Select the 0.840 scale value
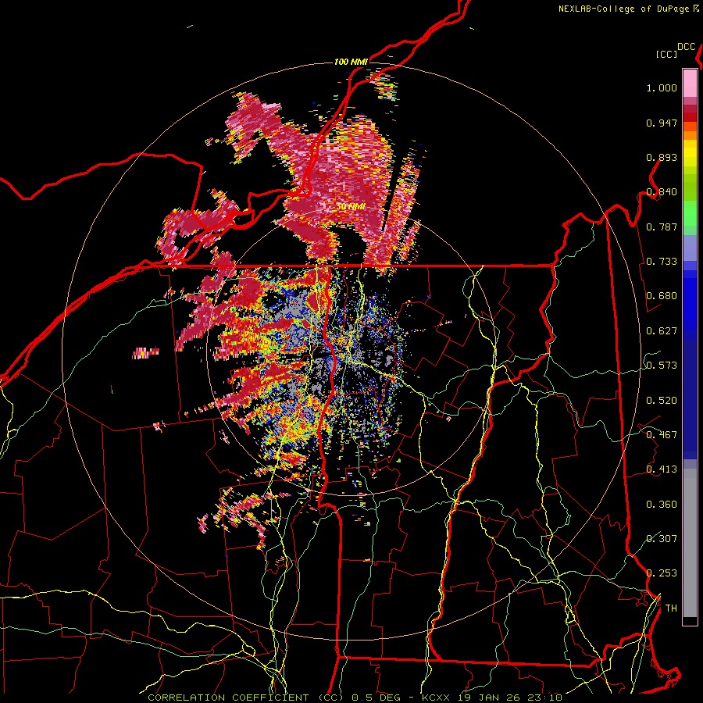Viewport: 703px width, 703px height. (x=662, y=192)
